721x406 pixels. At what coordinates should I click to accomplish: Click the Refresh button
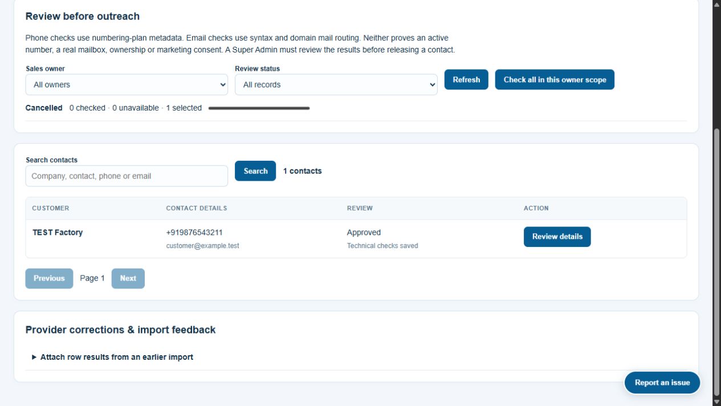pyautogui.click(x=466, y=80)
